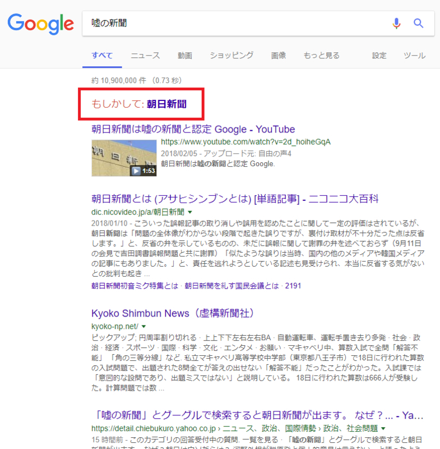The image size is (440, 449).
Task: Open sitelink 朝日新聞初音ミク特集とは
Action: click(135, 286)
